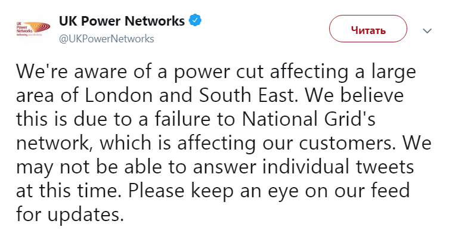The height and width of the screenshot is (233, 449).
Task: Click the blue verified badge checkmark
Action: pyautogui.click(x=195, y=21)
